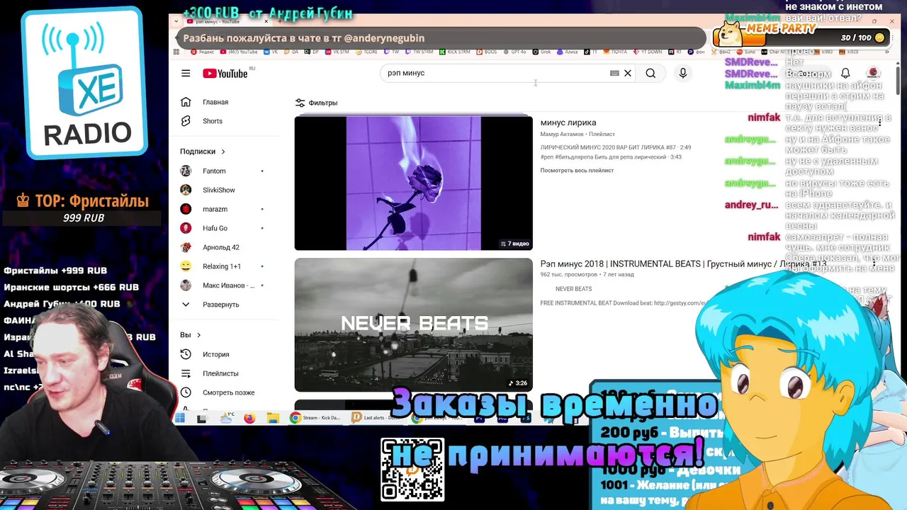Viewport: 907px width, 510px height.
Task: Switch to Last alerts taskbar window
Action: (377, 418)
